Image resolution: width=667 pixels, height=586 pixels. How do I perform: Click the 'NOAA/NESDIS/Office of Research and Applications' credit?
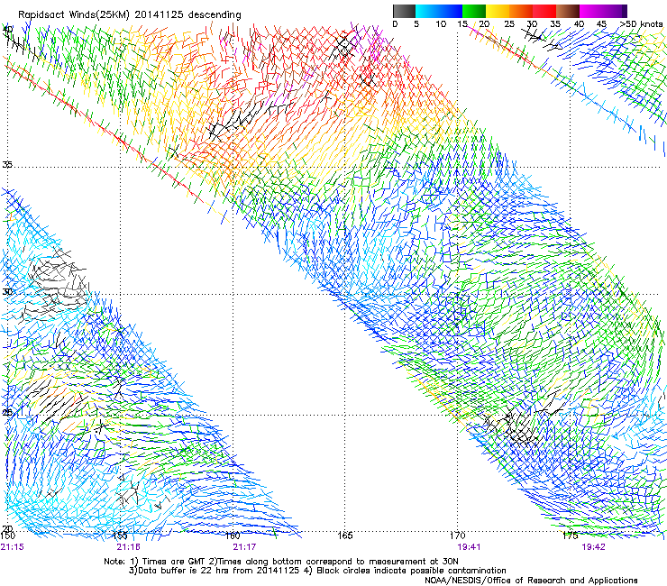point(531,581)
